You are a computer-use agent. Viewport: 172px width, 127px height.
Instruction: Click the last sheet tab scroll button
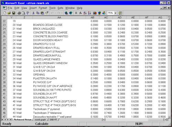(10, 120)
